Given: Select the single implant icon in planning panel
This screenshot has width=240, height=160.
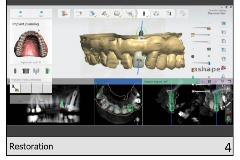Looking at the screenshot, I should coord(15,71).
